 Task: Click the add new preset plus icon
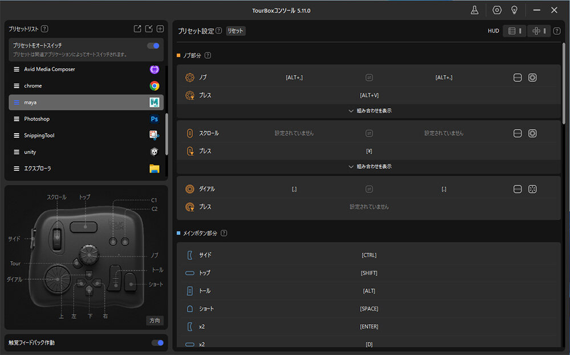coord(160,29)
